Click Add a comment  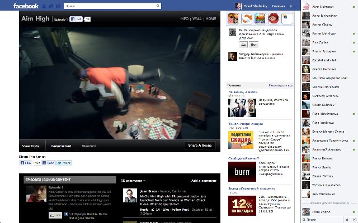[204, 181]
